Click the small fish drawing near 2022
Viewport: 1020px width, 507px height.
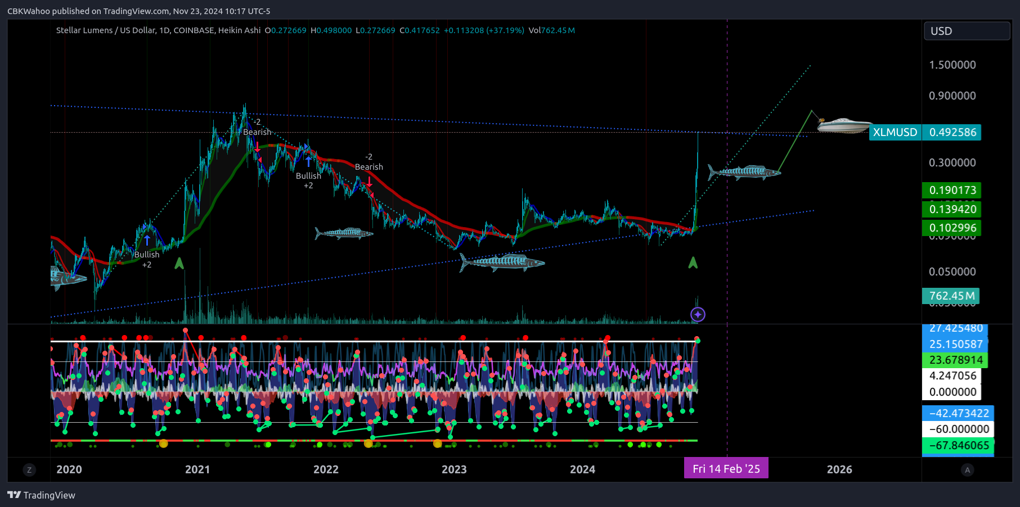click(x=344, y=233)
